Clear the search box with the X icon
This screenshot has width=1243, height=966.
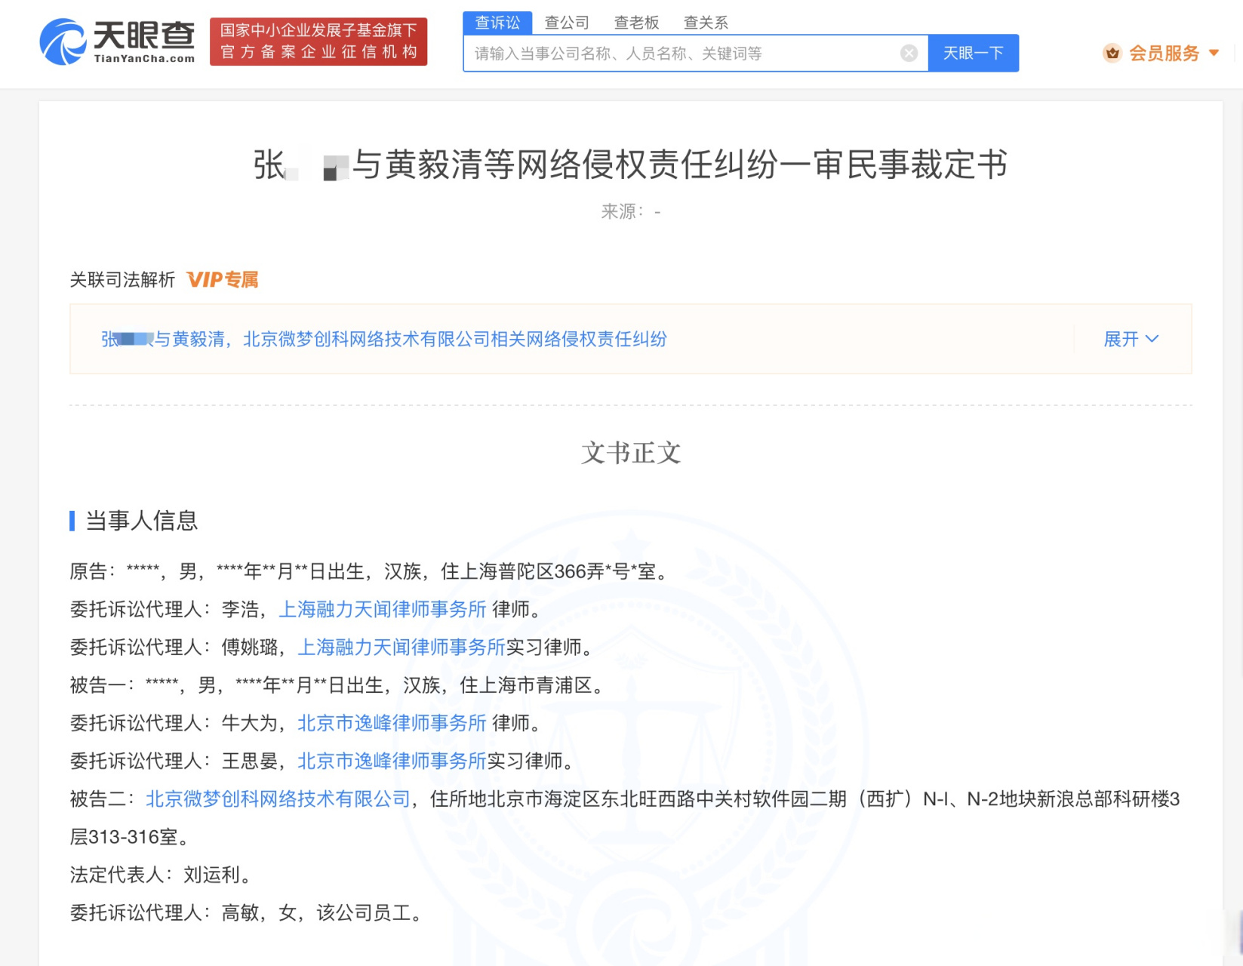(x=909, y=53)
